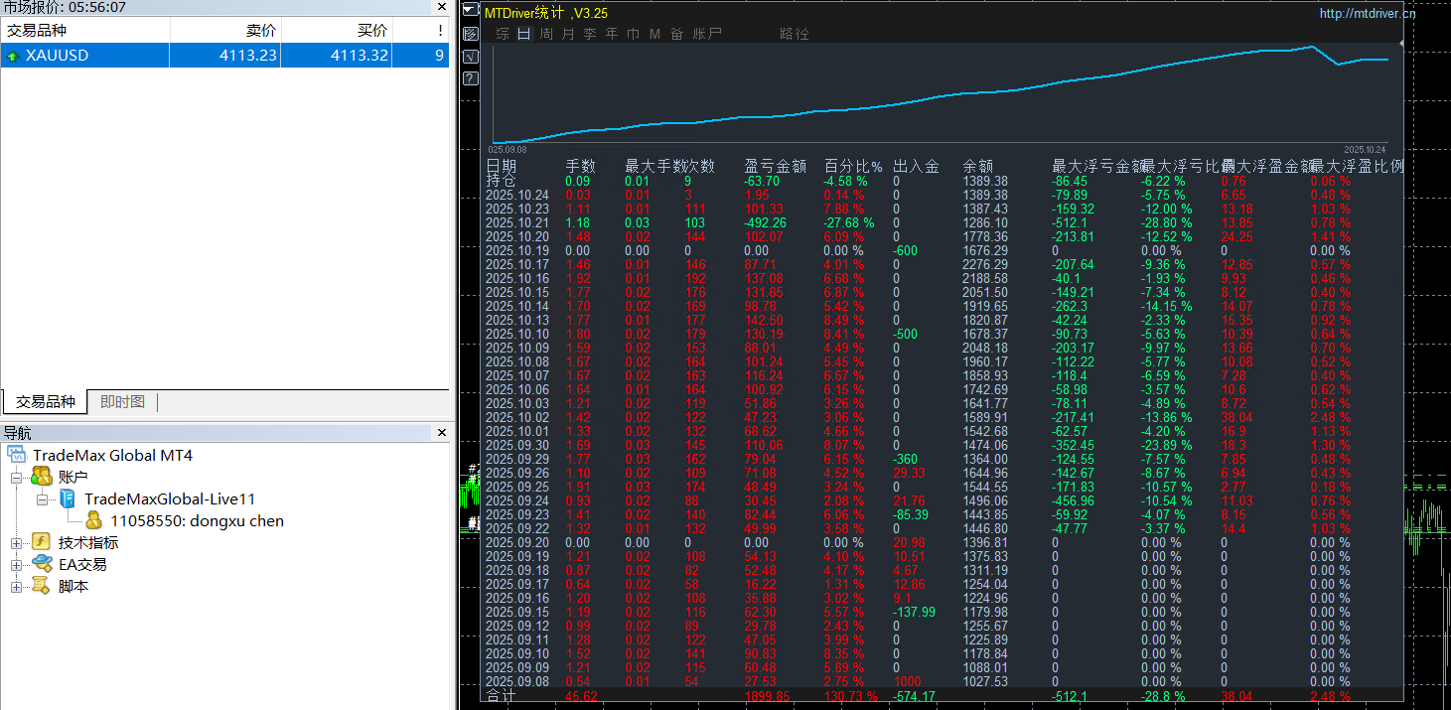The width and height of the screenshot is (1451, 710).
Task: Click the 百分比% column header
Action: 853,166
